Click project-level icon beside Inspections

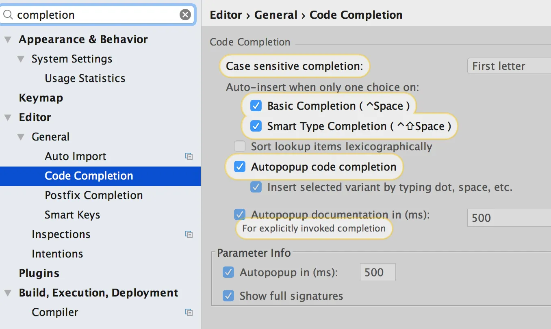pos(189,234)
